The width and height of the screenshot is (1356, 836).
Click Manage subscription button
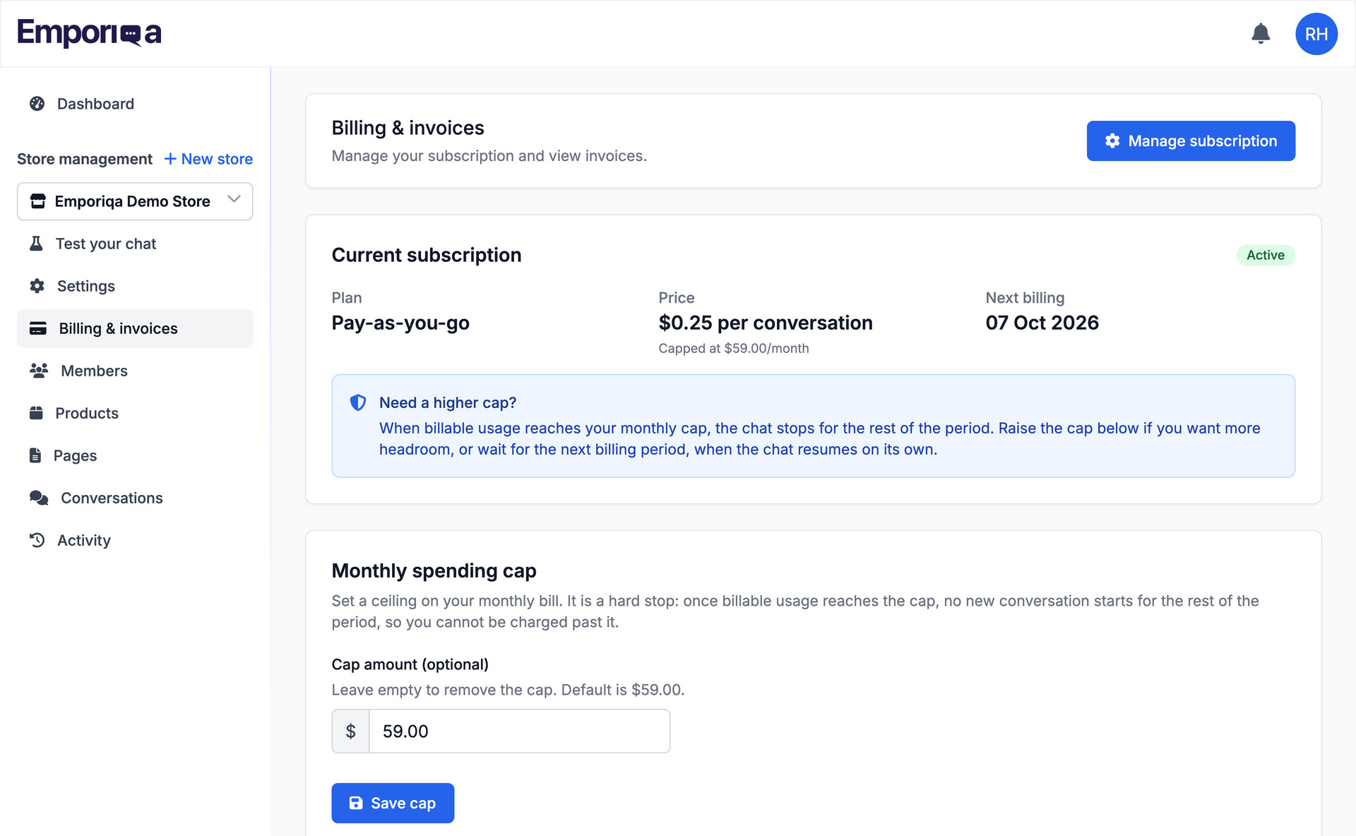click(1191, 141)
